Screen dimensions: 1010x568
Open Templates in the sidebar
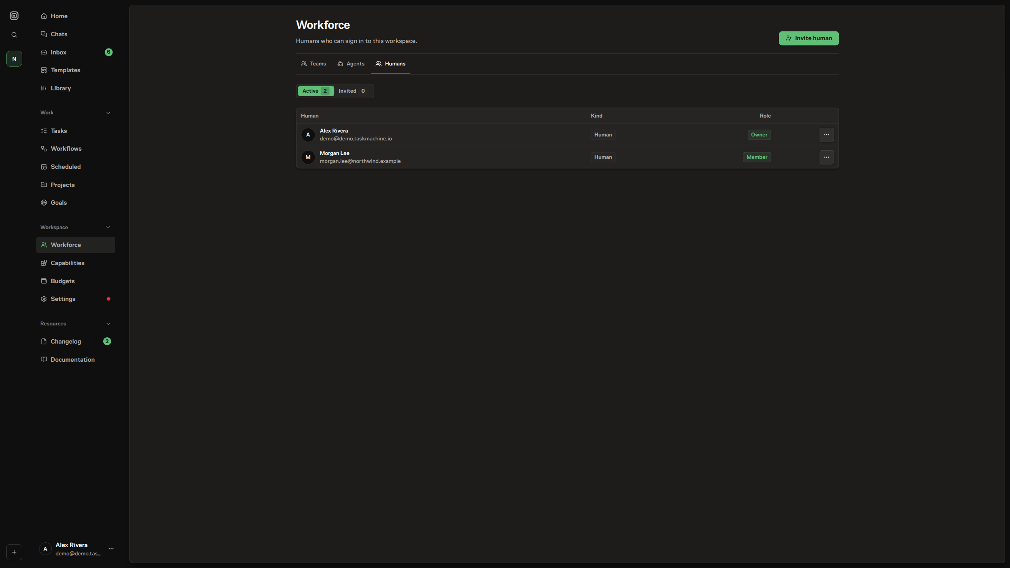(x=76, y=70)
